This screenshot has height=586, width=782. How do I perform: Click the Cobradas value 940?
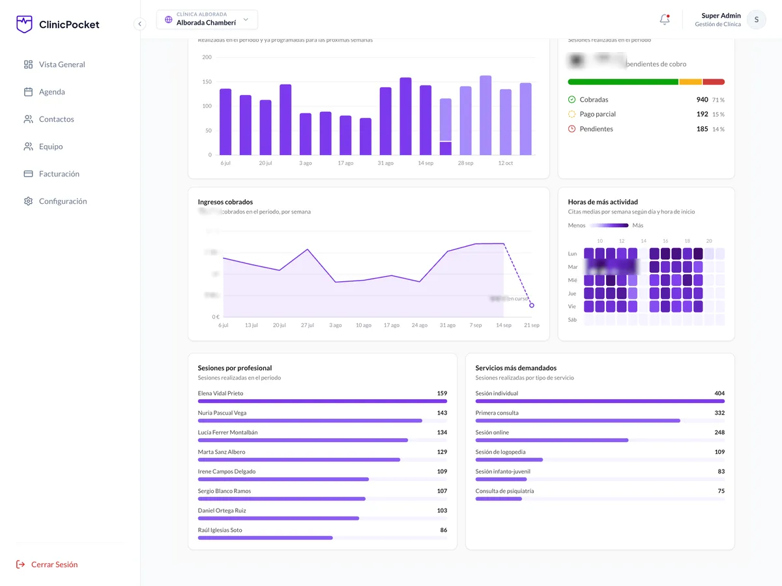pos(702,100)
